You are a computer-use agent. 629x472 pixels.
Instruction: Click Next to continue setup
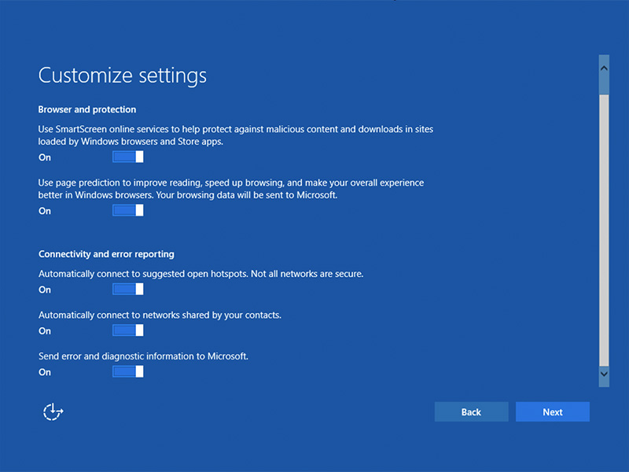coord(552,412)
